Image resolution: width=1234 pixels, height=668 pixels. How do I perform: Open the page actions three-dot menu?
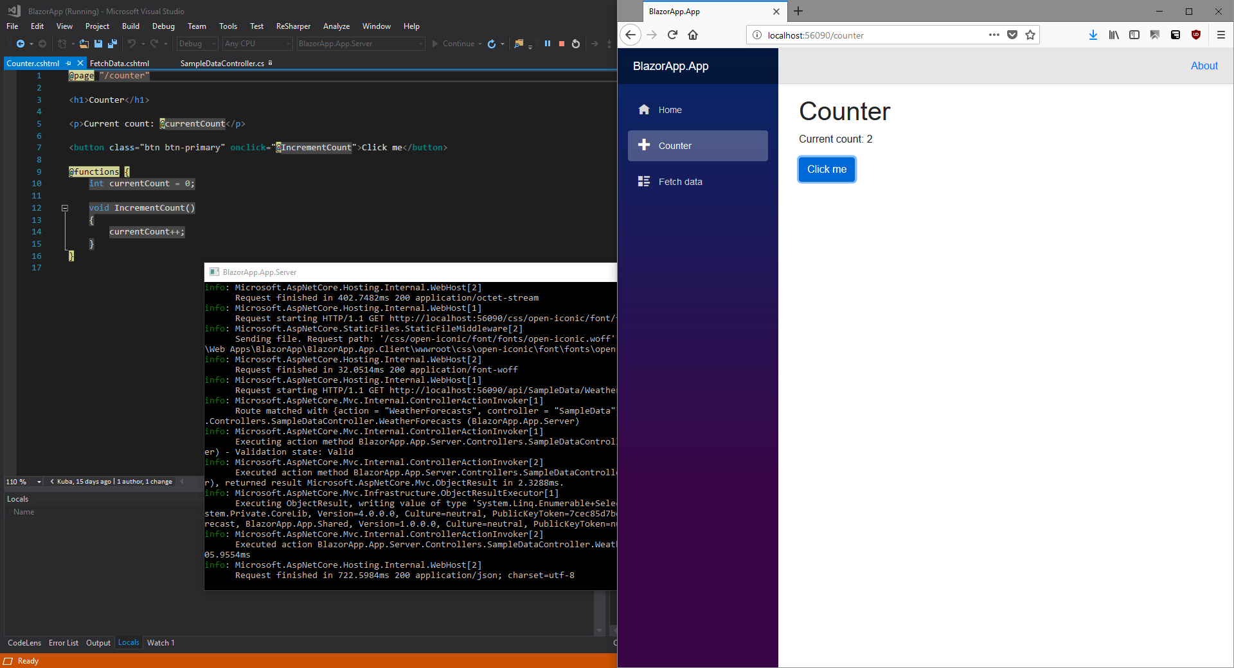(x=994, y=35)
